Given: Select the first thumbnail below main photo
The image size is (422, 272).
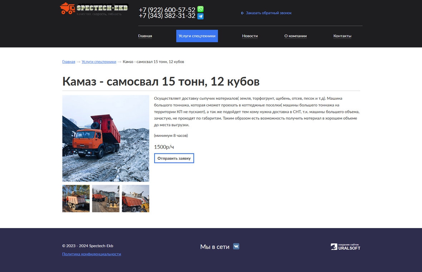Looking at the screenshot, I should click(76, 198).
